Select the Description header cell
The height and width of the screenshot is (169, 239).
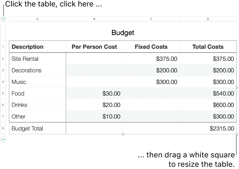pyautogui.click(x=37, y=46)
